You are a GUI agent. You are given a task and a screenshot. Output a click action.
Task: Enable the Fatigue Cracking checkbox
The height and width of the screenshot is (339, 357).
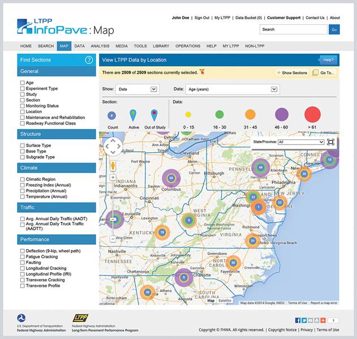[22, 257]
